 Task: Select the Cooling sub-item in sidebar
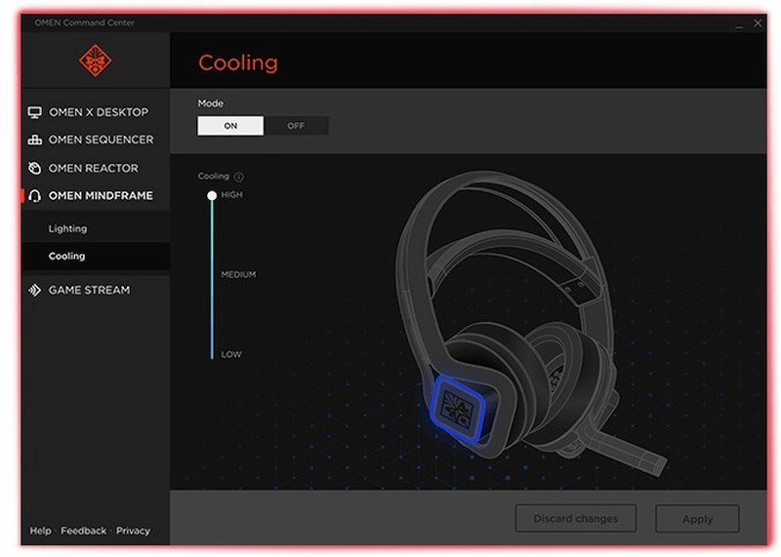[x=96, y=256]
